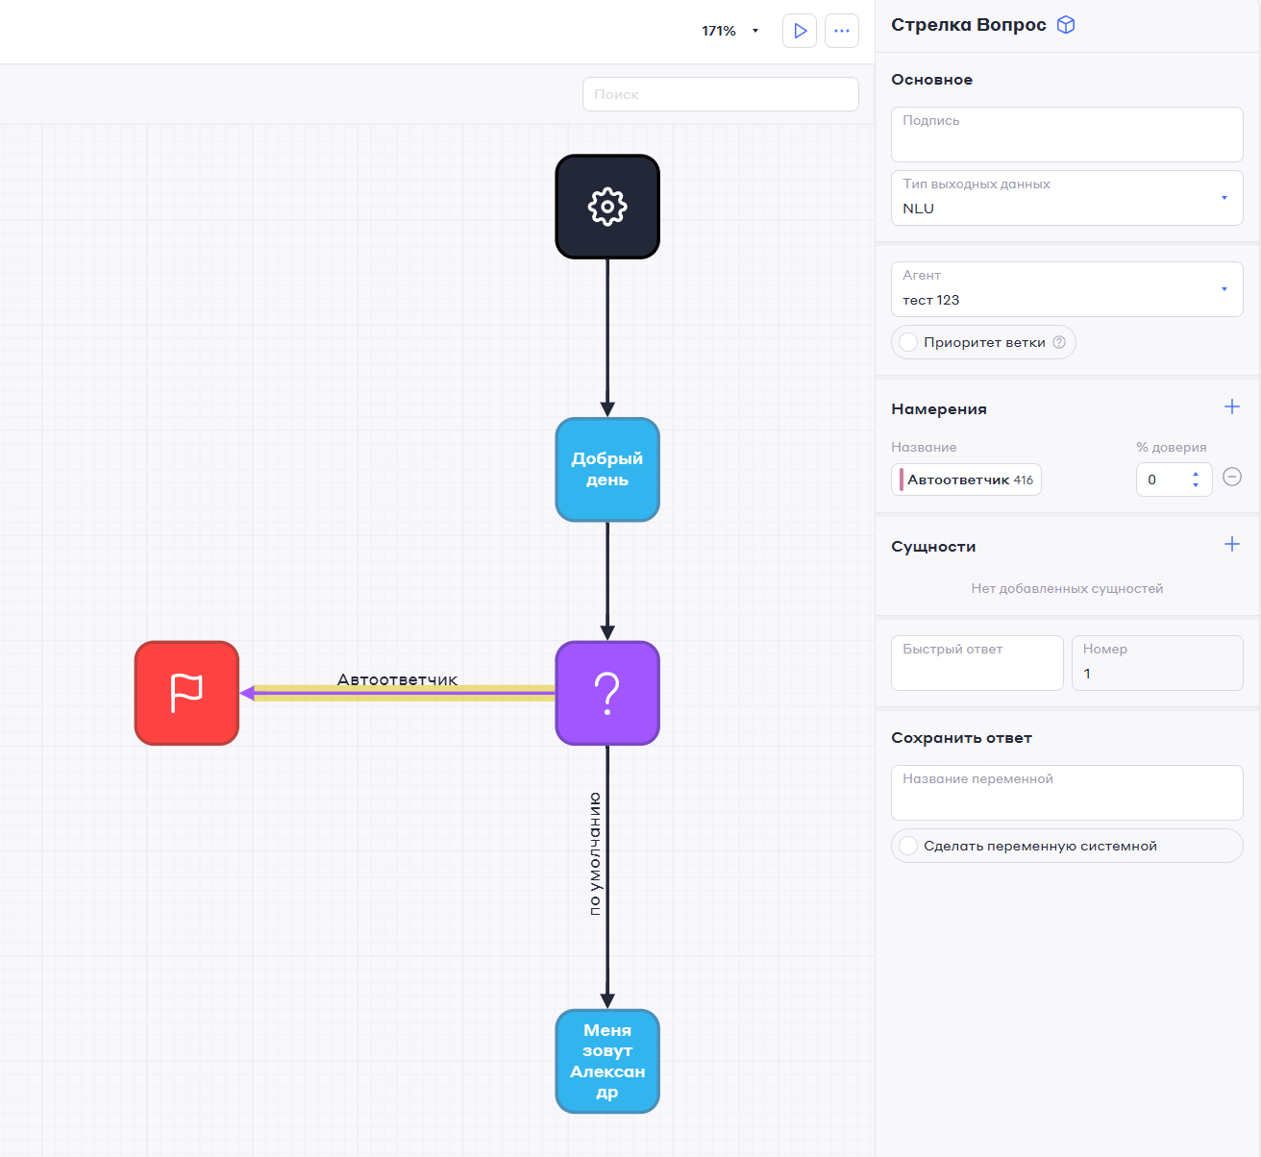This screenshot has height=1157, width=1261.
Task: Click the Подпись input field
Action: [1067, 135]
